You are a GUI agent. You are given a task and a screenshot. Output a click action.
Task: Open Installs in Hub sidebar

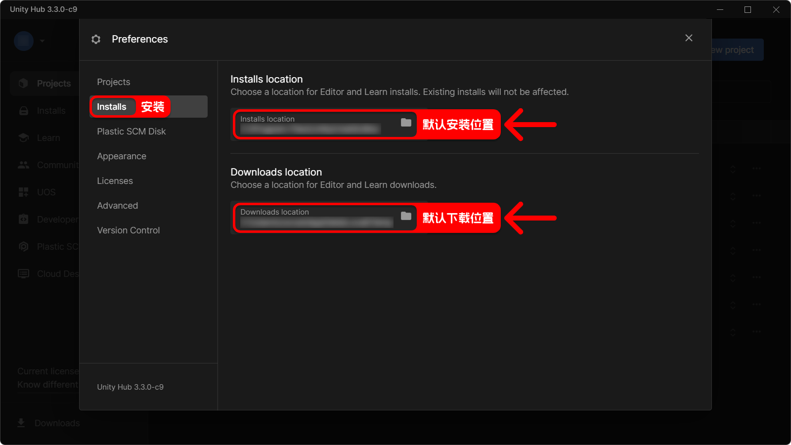pos(44,111)
